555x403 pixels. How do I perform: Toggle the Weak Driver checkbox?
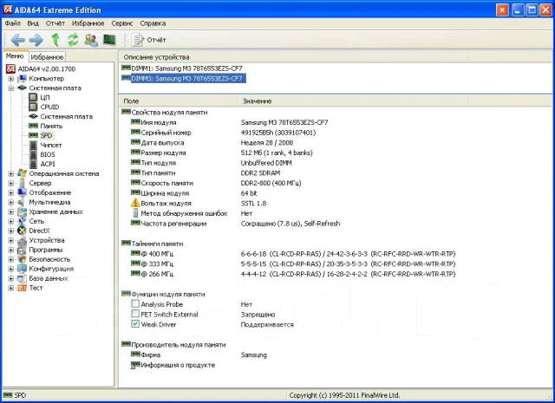tap(135, 324)
